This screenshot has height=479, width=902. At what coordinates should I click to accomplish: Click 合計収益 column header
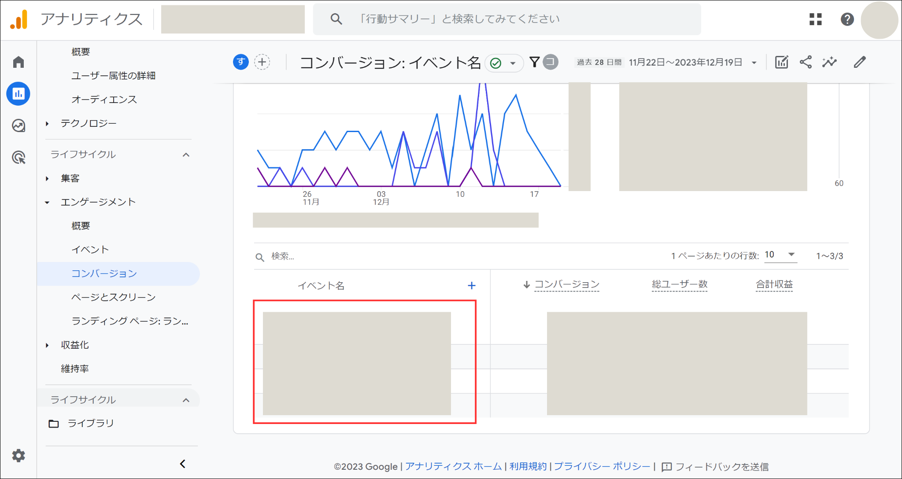(x=774, y=284)
